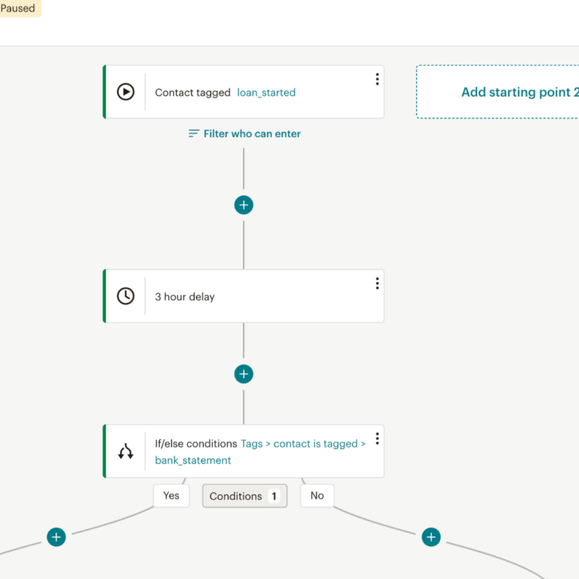Add a step on the No branch
Screen dimensions: 579x579
click(430, 537)
